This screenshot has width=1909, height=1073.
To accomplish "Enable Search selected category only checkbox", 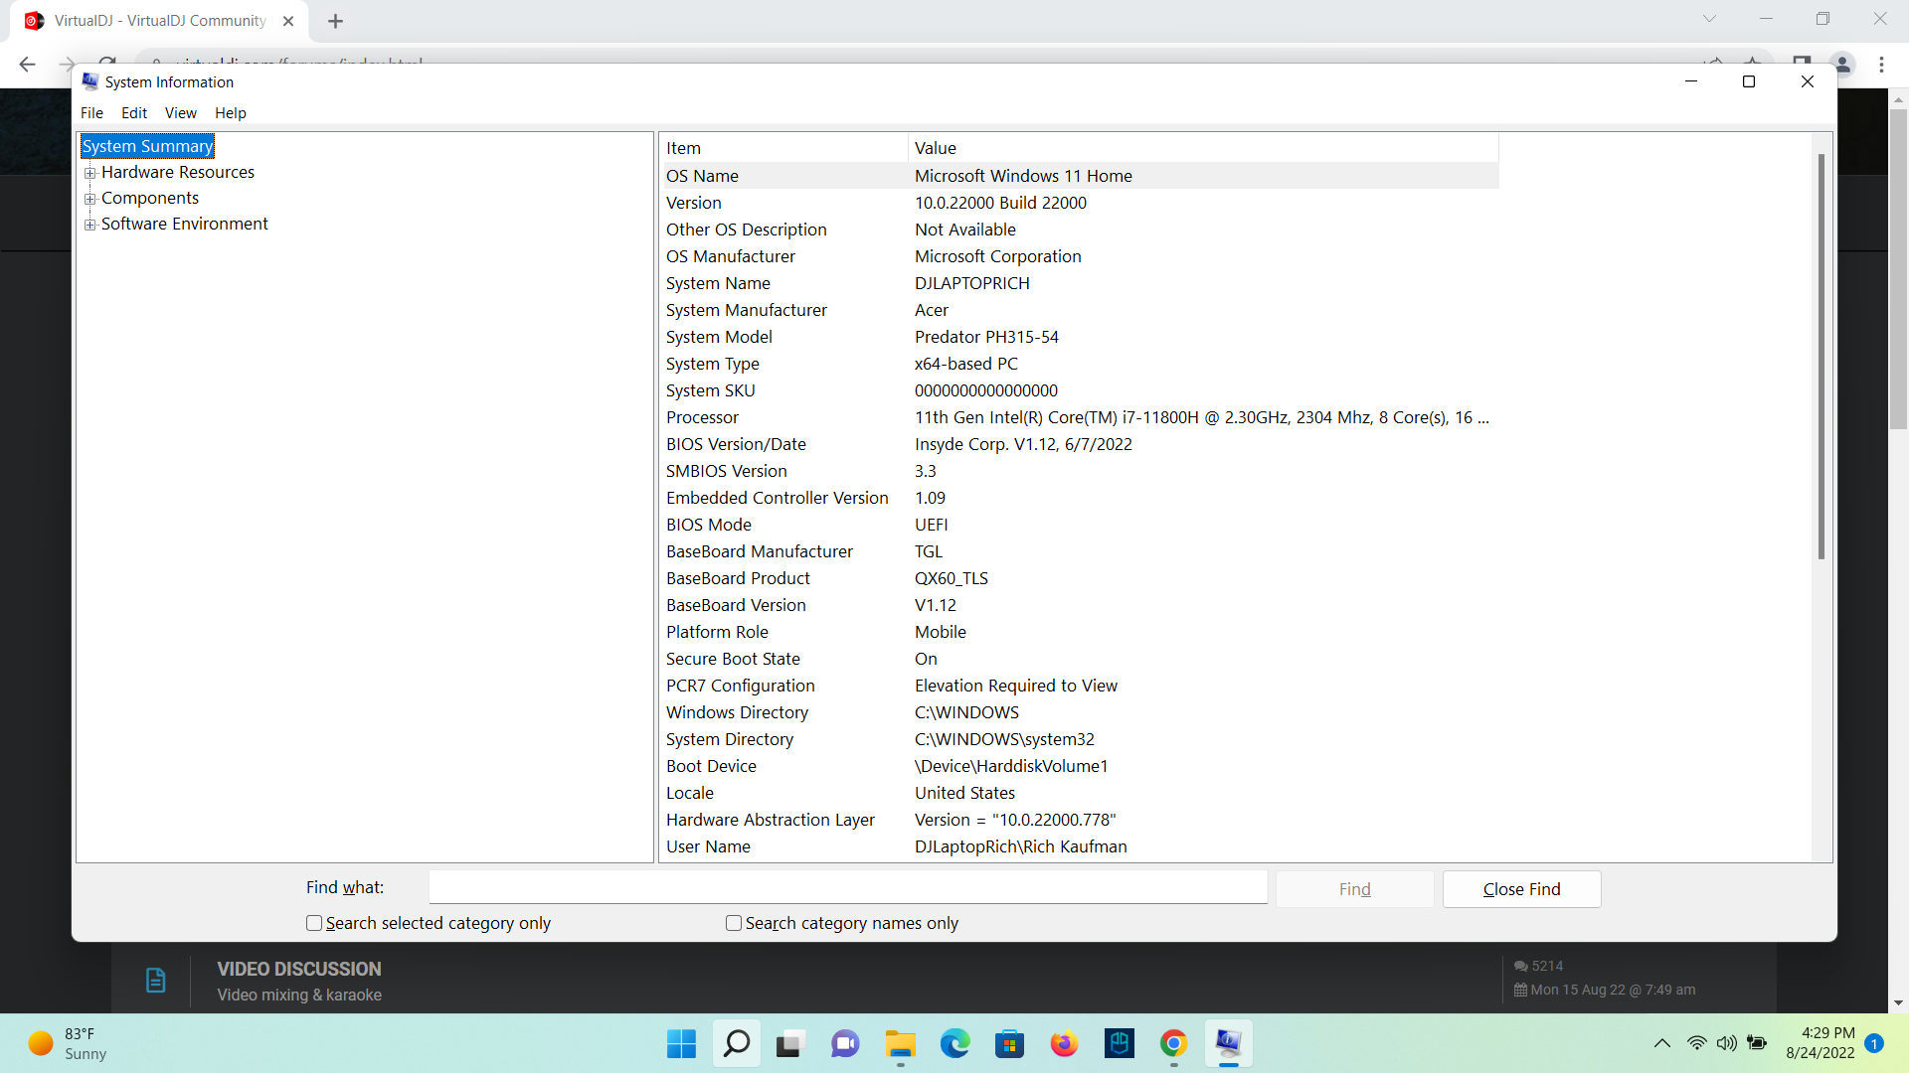I will point(314,923).
